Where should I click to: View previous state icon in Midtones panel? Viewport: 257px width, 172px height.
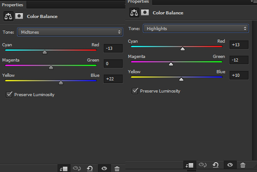(77, 168)
